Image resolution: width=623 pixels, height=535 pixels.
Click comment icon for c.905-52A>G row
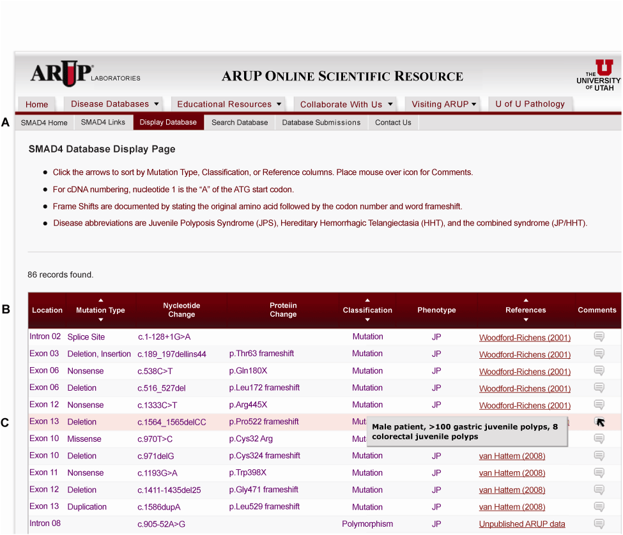[599, 524]
